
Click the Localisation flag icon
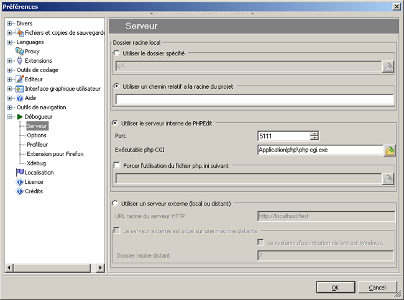point(19,173)
